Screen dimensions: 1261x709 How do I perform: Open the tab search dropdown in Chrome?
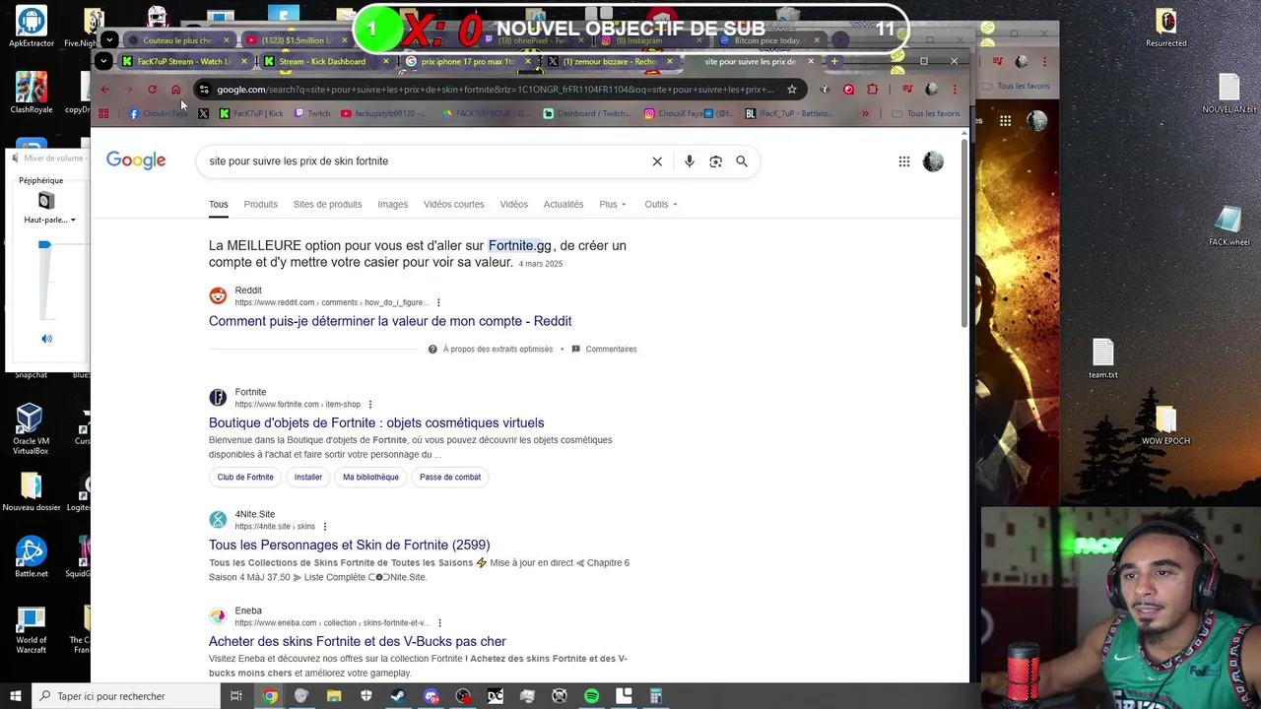[103, 61]
